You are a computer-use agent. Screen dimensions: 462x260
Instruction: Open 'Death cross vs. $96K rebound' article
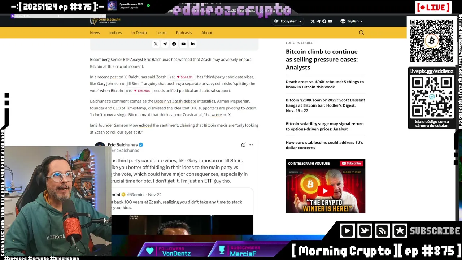[x=325, y=84]
